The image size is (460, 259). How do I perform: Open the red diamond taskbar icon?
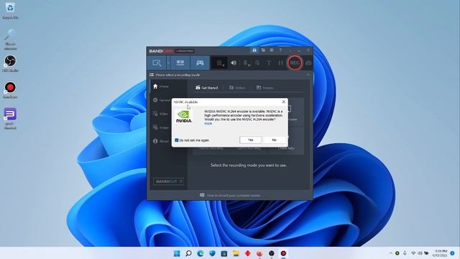tap(248, 253)
